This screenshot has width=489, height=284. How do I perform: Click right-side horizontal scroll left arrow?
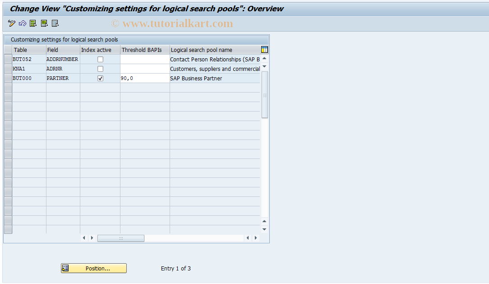248,238
